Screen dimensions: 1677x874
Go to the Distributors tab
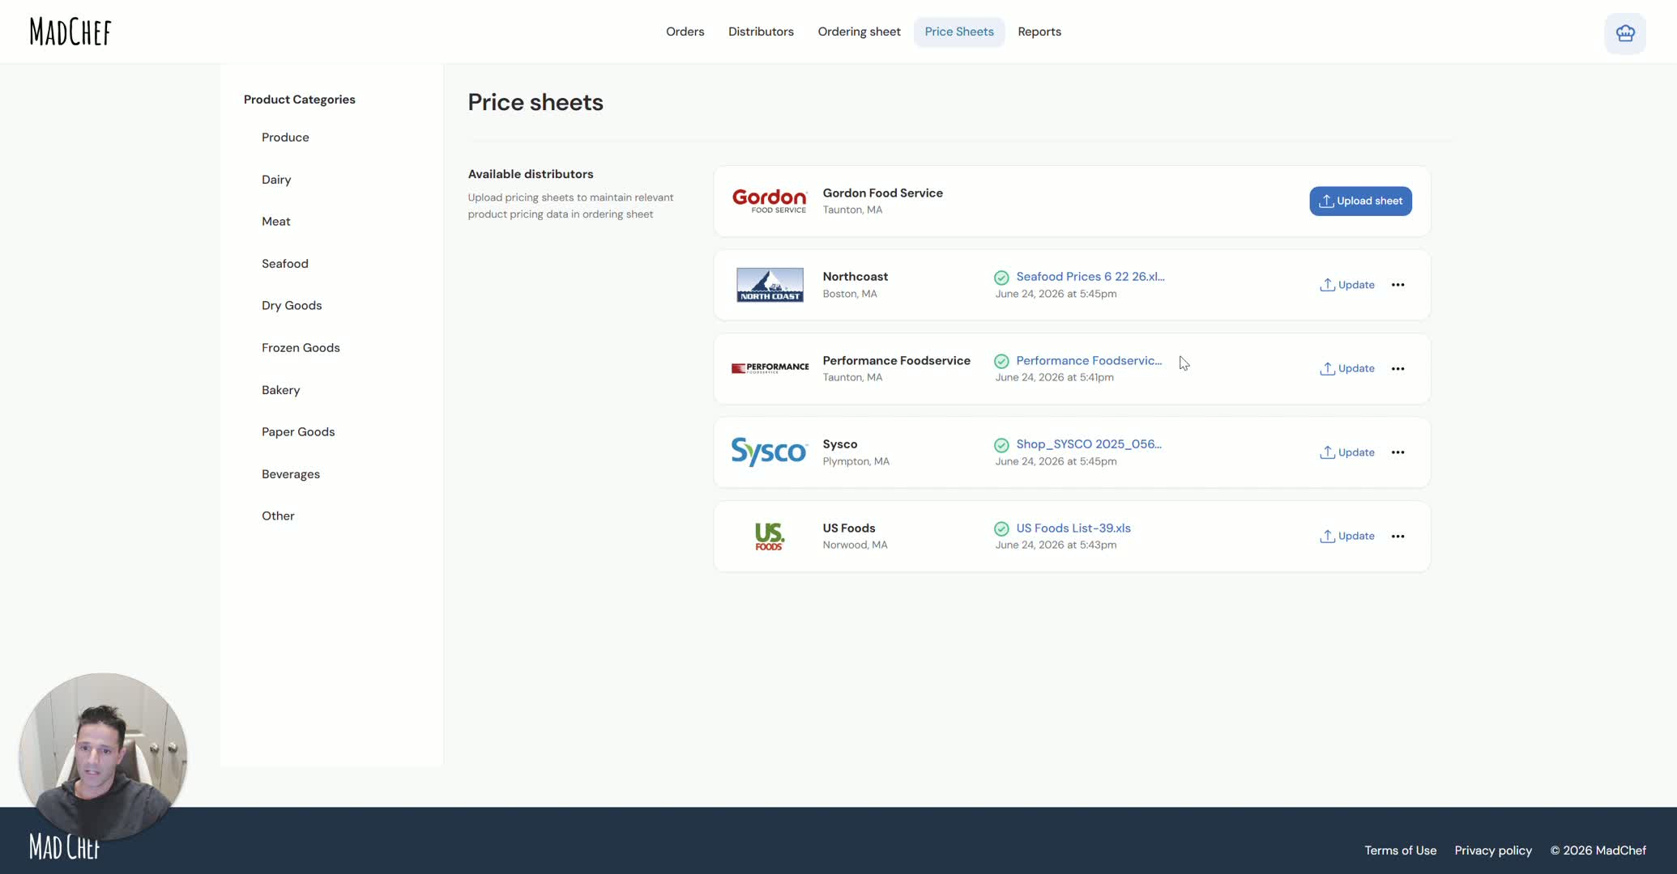(x=761, y=32)
